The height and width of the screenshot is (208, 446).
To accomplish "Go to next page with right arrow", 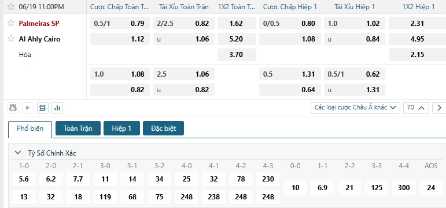I will pos(439,108).
